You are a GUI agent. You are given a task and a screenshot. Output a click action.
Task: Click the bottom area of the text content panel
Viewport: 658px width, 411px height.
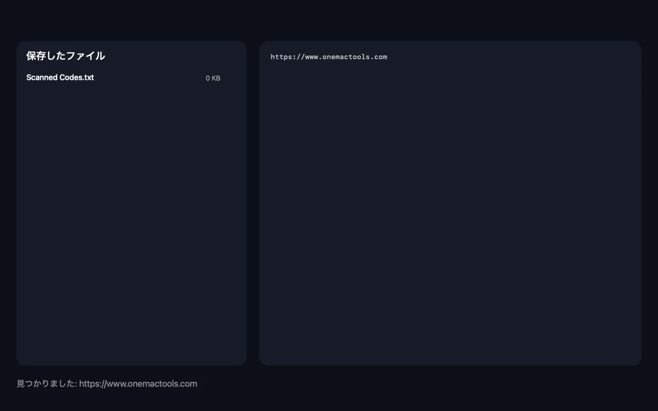click(450, 348)
